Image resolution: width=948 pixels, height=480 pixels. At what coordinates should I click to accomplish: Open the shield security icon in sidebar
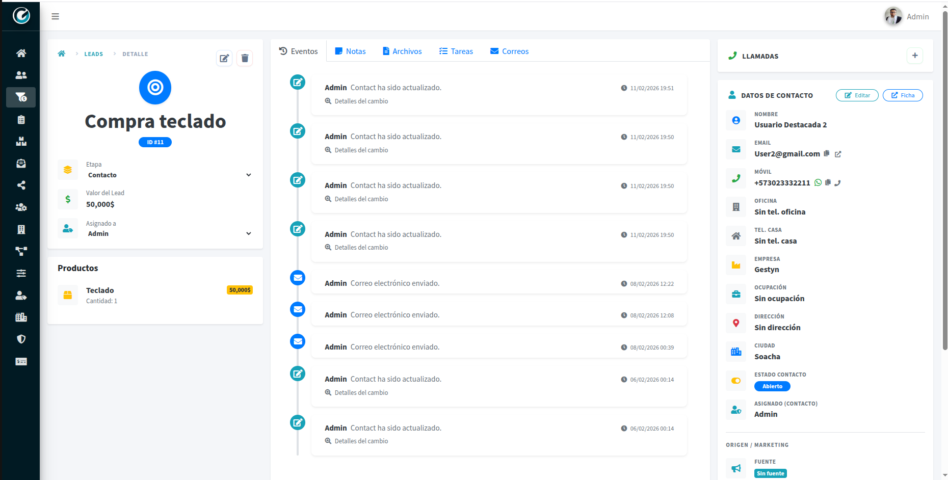[x=21, y=339]
